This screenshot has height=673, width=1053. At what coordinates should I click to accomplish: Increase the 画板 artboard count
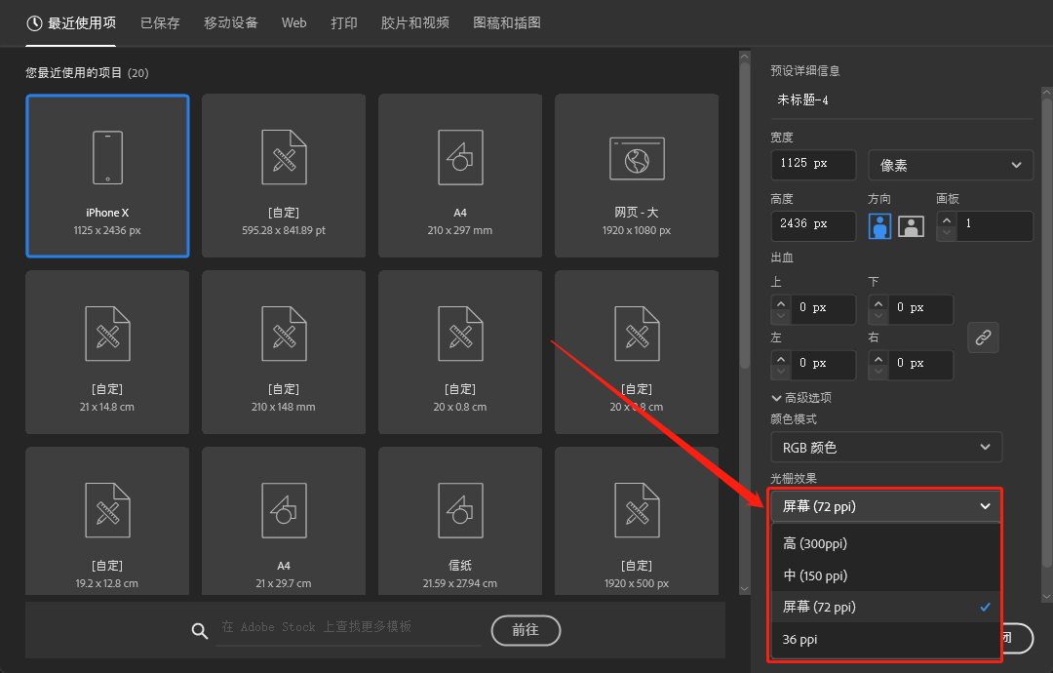947,219
